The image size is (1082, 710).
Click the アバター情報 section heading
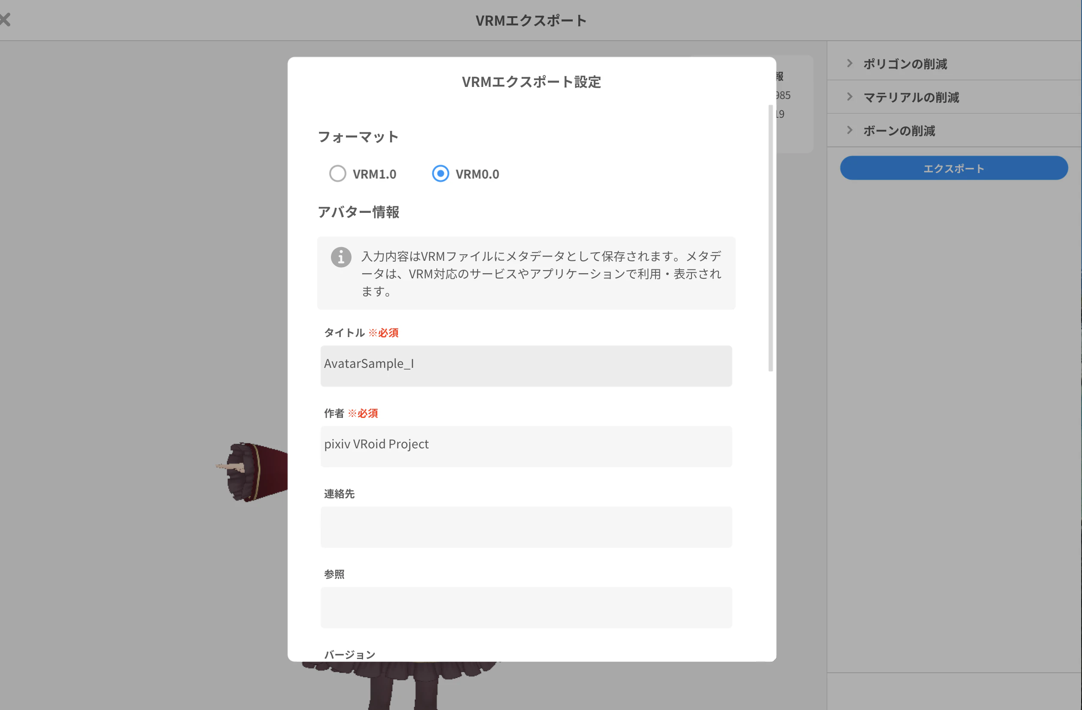coord(358,212)
